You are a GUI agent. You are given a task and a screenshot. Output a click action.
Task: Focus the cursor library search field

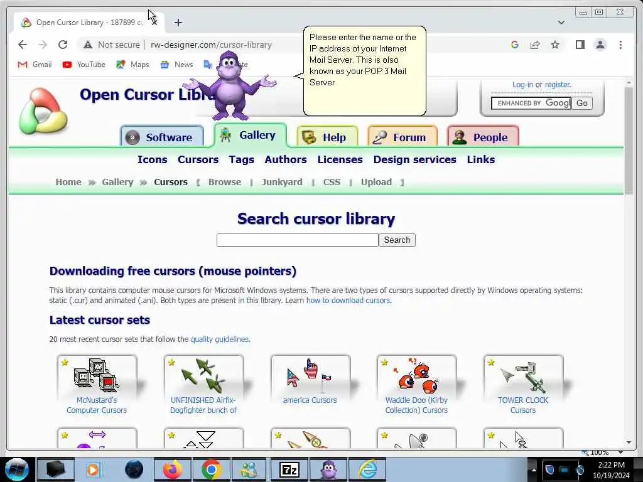point(297,240)
